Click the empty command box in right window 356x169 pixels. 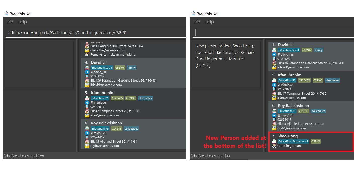point(273,33)
